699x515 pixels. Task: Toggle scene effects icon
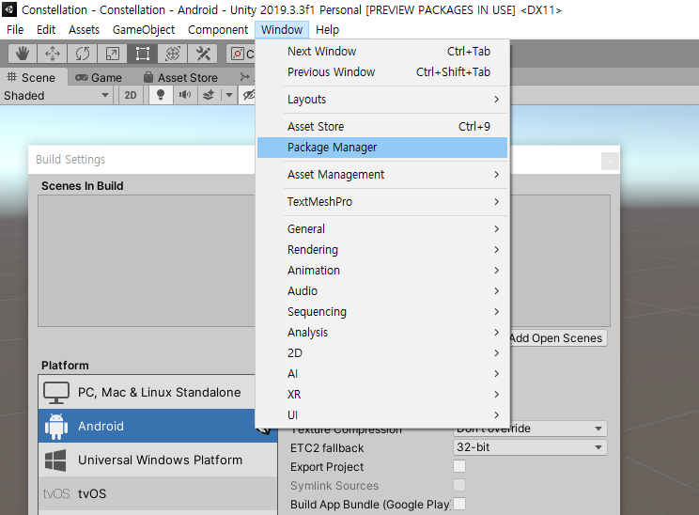coord(209,95)
